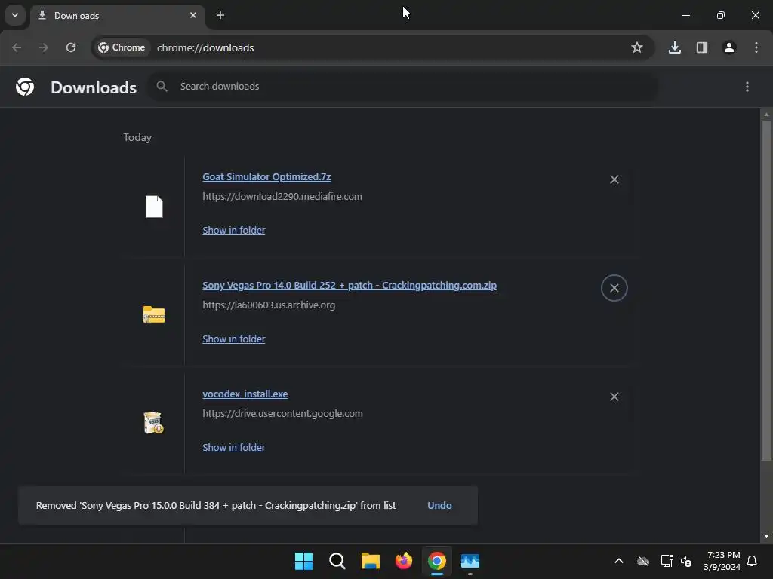Open the tab search dropdown arrow
773x579 pixels.
[x=15, y=15]
